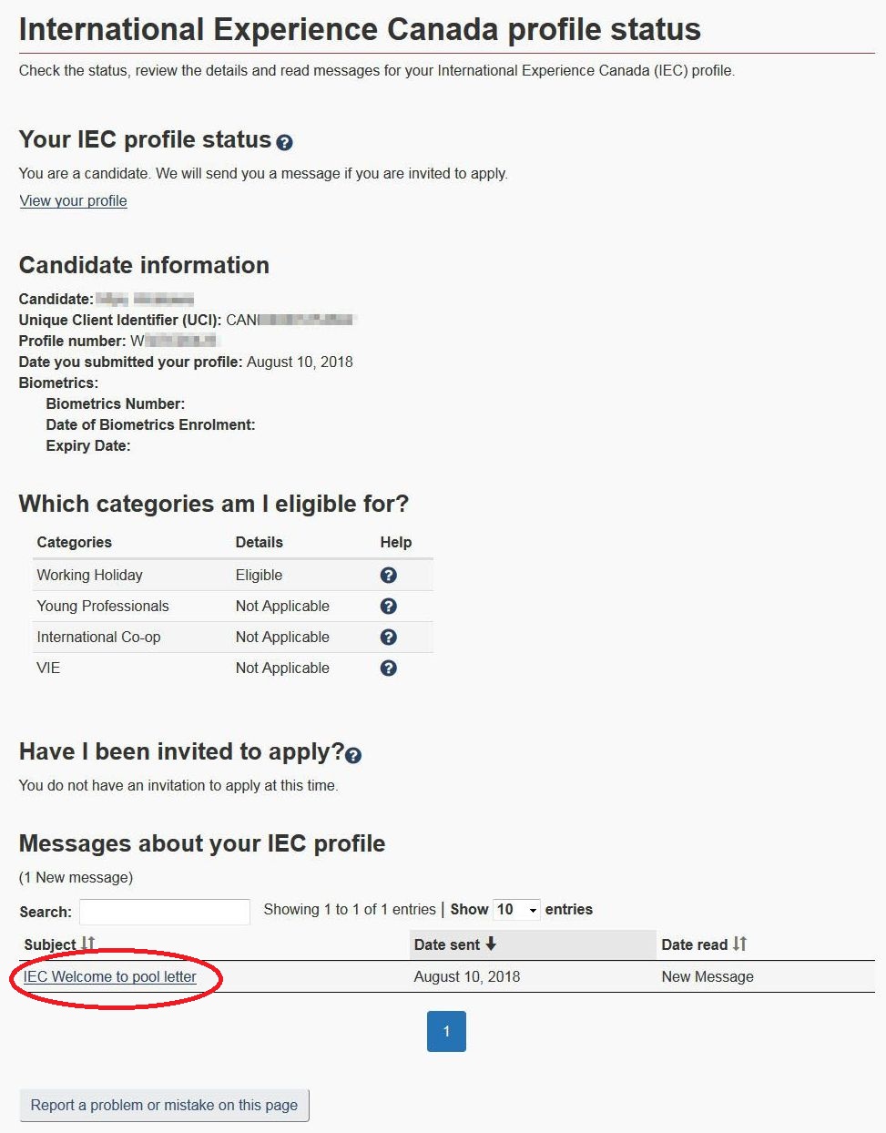886x1133 pixels.
Task: Go to page 1 of messages
Action: click(x=446, y=1031)
